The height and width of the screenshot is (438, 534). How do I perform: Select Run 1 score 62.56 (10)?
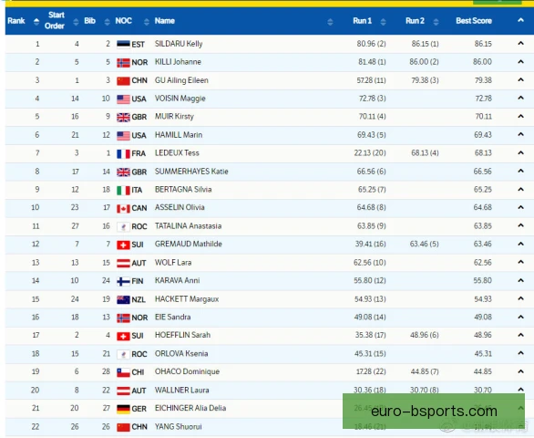click(x=370, y=262)
